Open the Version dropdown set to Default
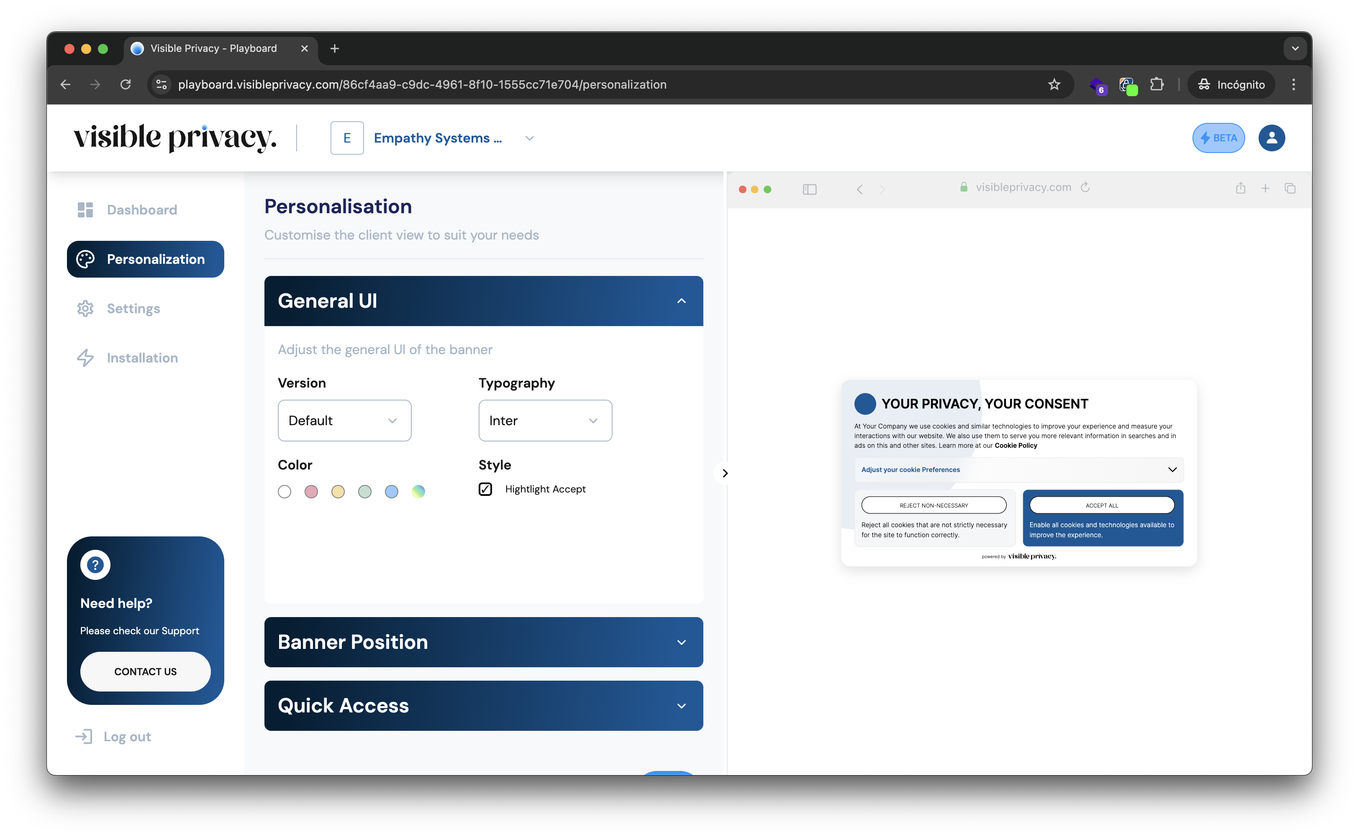This screenshot has height=837, width=1359. click(x=344, y=420)
